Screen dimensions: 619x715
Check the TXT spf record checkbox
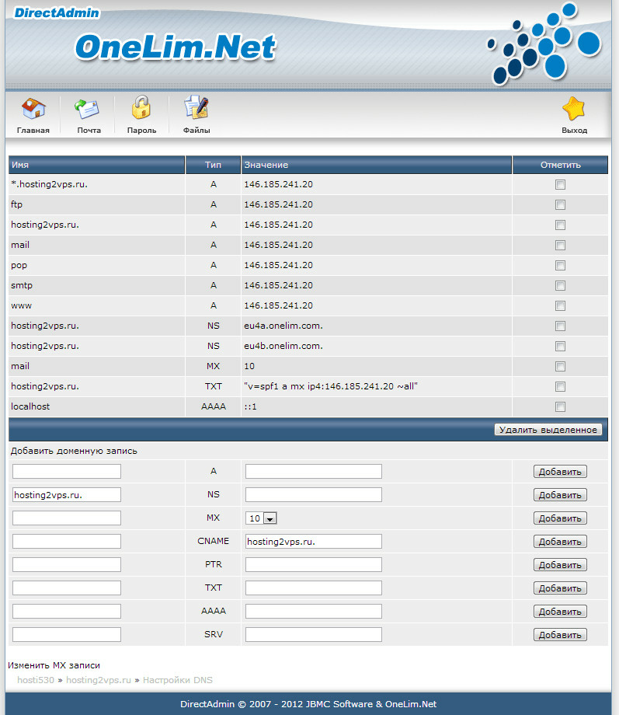[560, 387]
